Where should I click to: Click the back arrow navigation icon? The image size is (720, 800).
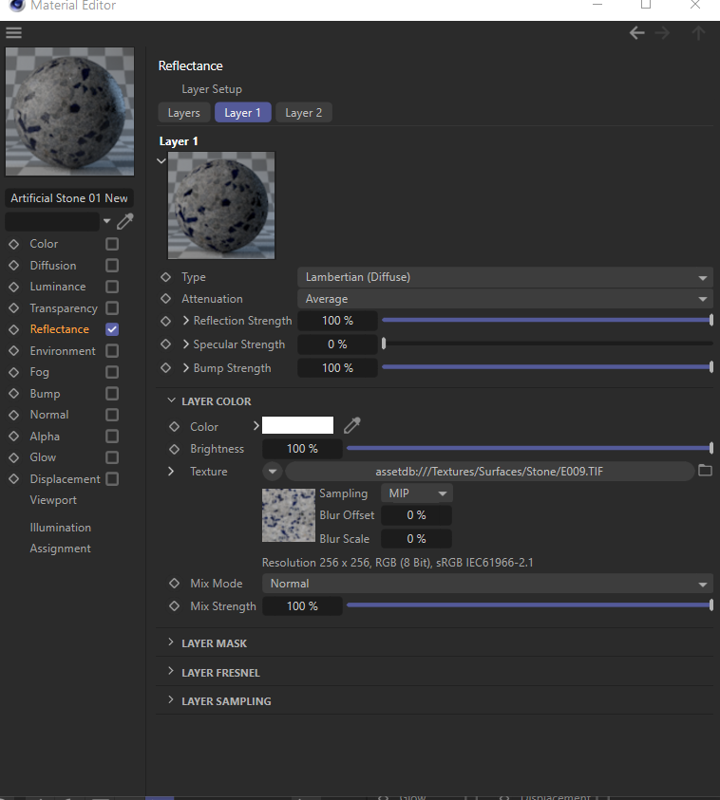tap(636, 33)
